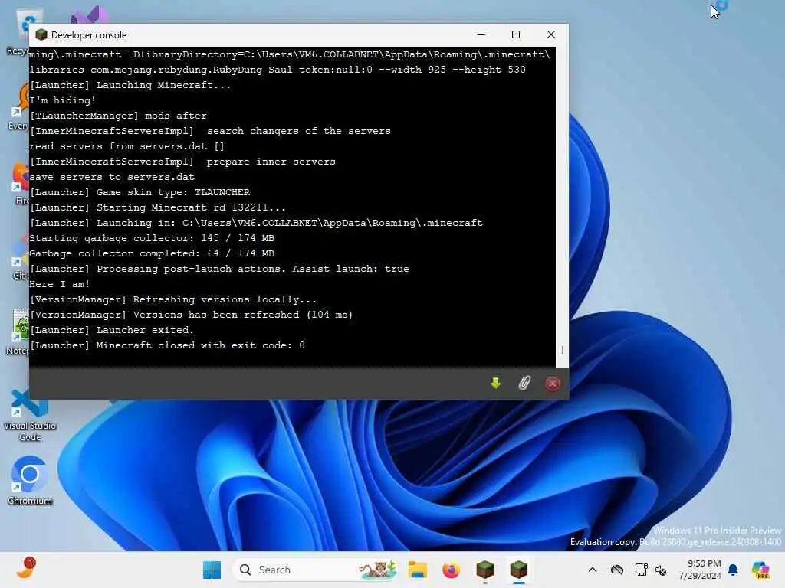
Task: Show hidden system tray icons chevron
Action: pyautogui.click(x=593, y=570)
